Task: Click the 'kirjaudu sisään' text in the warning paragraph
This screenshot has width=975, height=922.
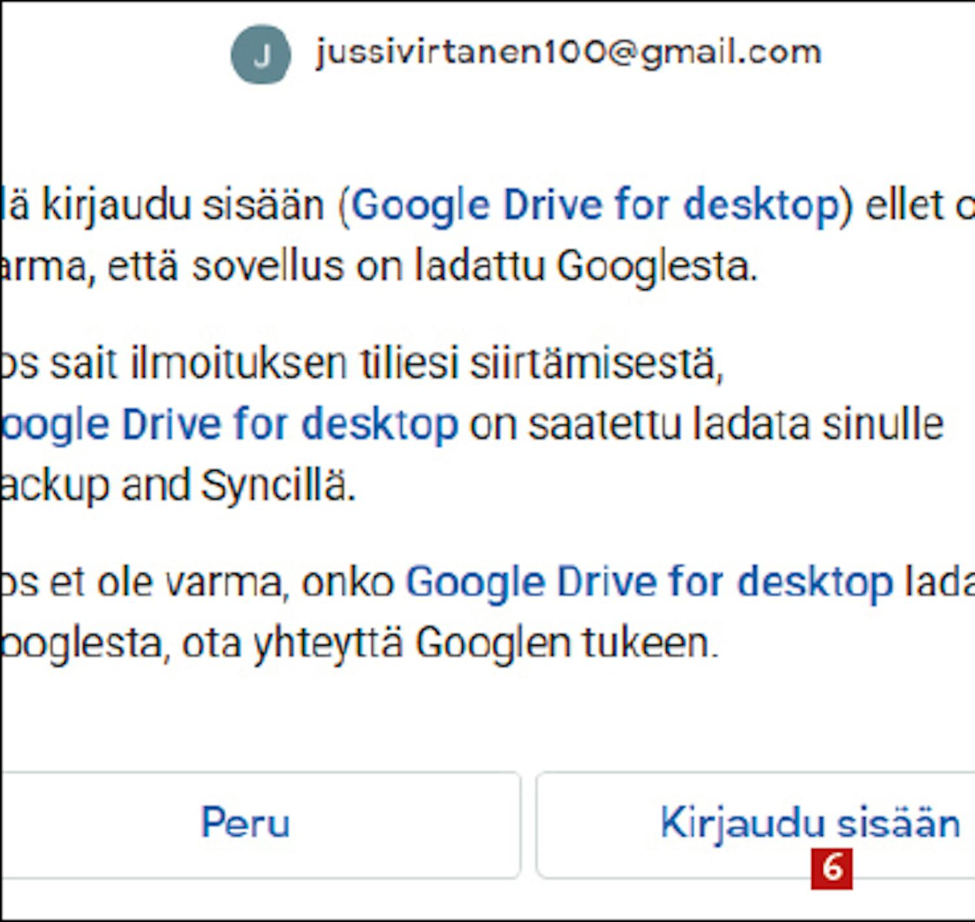Action: (183, 205)
